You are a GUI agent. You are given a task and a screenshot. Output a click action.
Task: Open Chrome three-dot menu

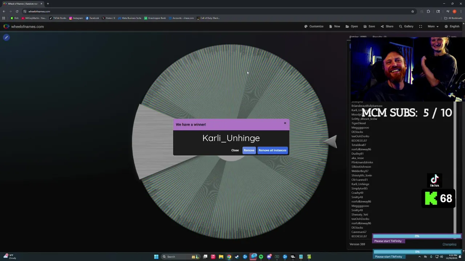click(461, 11)
